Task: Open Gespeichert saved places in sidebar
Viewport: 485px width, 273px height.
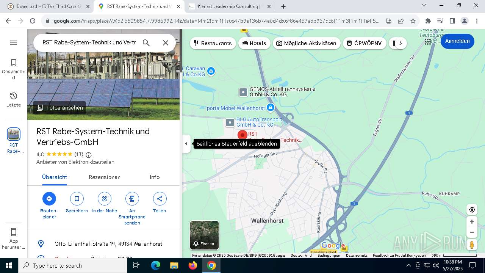Action: click(14, 69)
